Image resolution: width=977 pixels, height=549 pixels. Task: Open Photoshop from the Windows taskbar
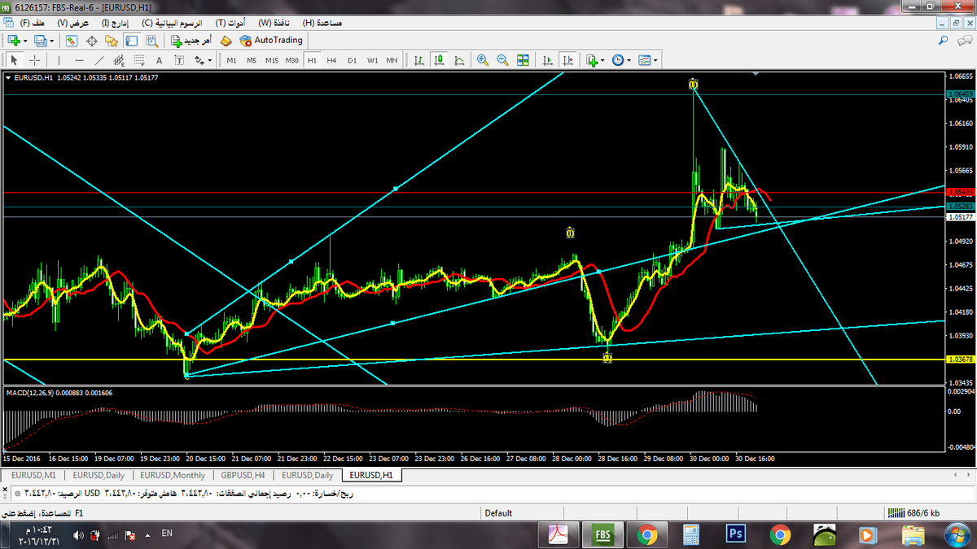(736, 534)
